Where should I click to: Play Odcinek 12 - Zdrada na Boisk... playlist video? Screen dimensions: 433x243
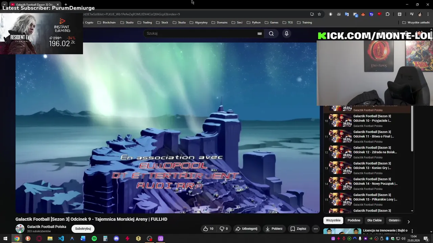click(368, 152)
